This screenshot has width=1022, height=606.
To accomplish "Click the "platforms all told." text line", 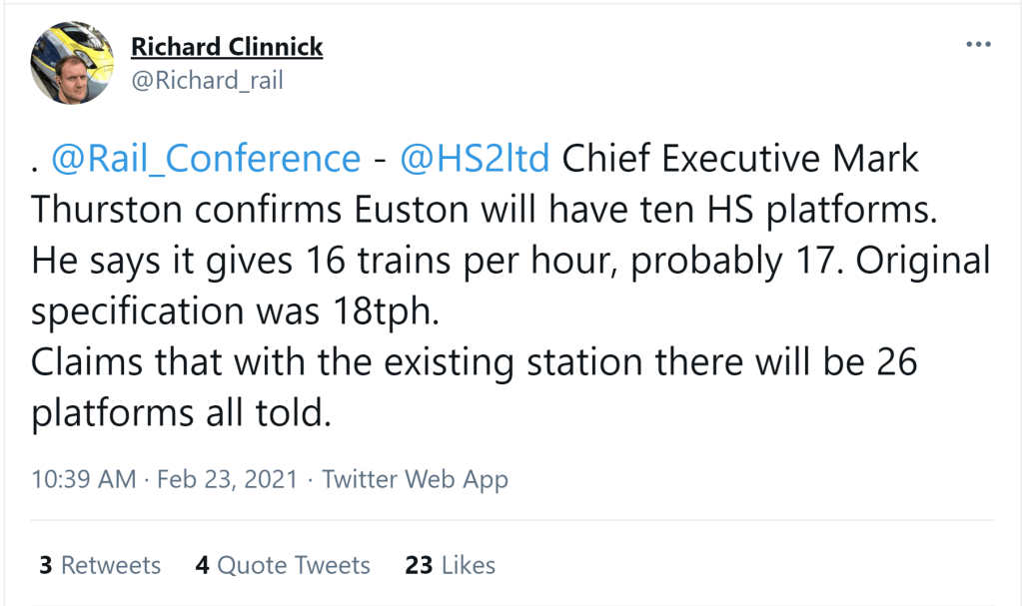I will (x=180, y=413).
